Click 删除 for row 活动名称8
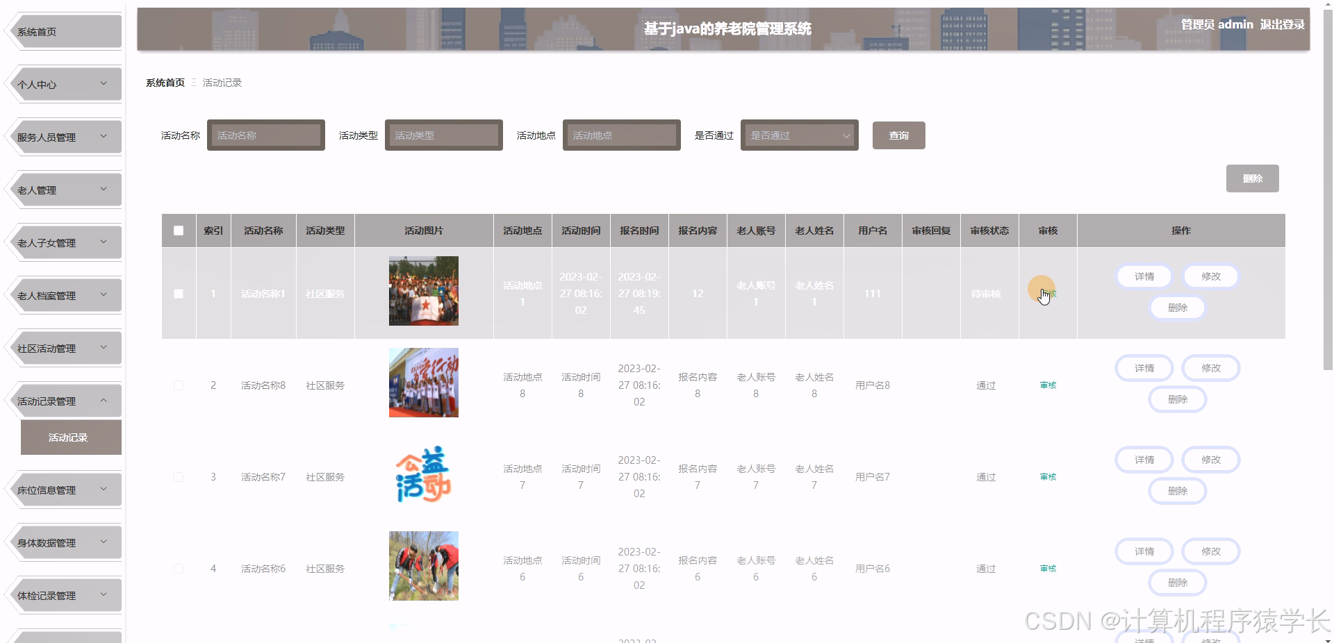The image size is (1334, 643). [1177, 399]
